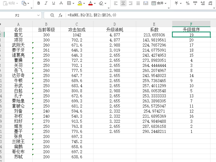Click the formula bar with RANK.EQ formula
216x162 pixels.
[x=140, y=15]
